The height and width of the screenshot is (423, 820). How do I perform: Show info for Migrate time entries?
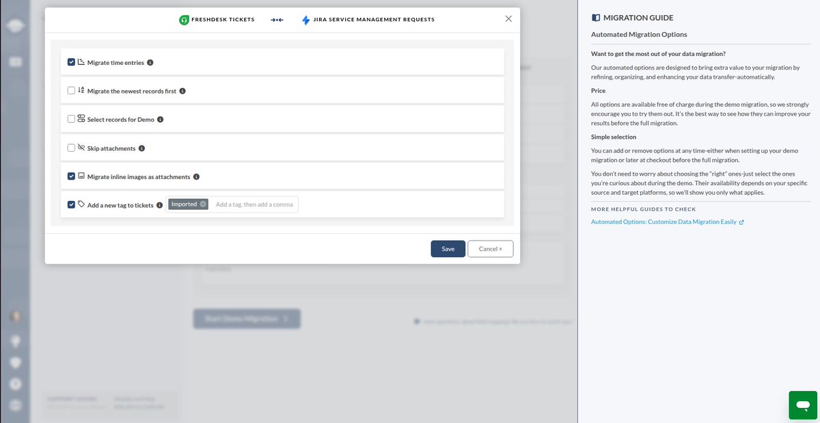(150, 63)
